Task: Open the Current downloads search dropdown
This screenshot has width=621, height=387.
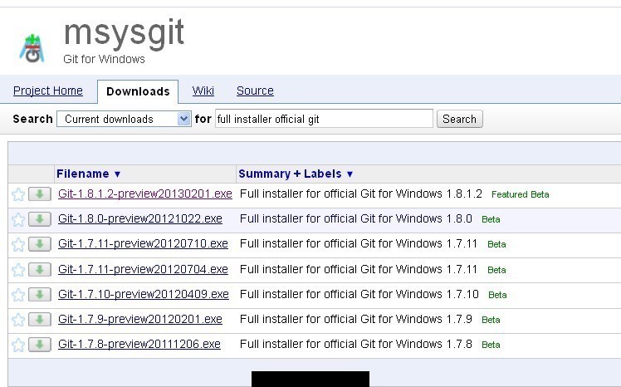Action: coord(124,119)
